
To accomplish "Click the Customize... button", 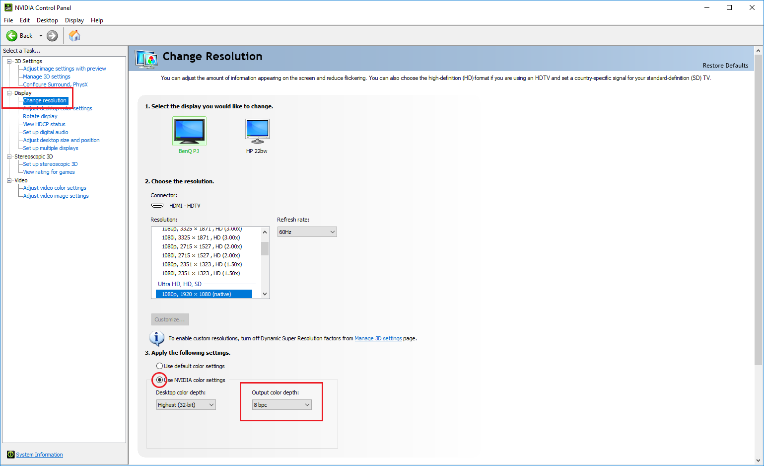I will point(170,319).
